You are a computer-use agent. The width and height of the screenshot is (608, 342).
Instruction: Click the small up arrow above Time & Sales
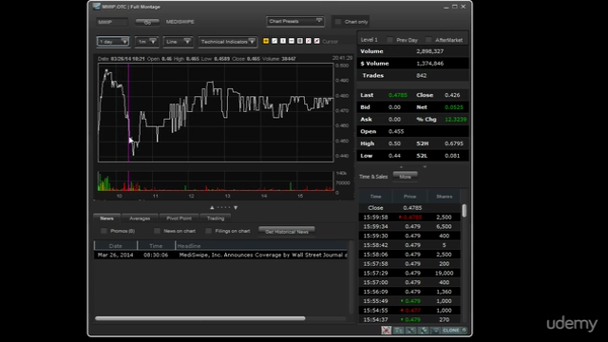pos(401,167)
